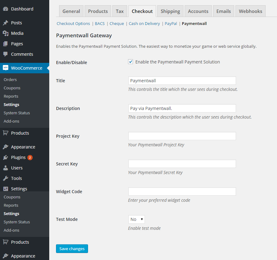Open Media via its camera icon
This screenshot has width=277, height=260.
click(6, 33)
